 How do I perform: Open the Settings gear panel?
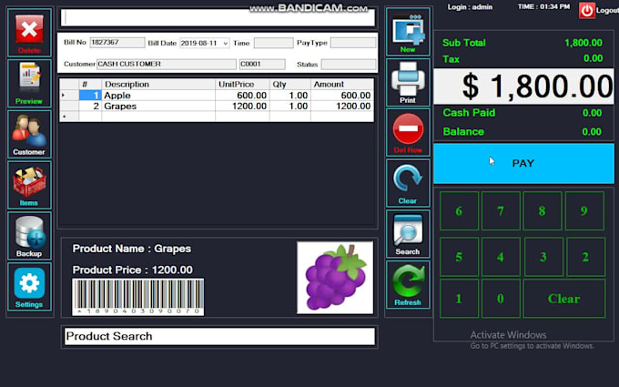tap(29, 287)
